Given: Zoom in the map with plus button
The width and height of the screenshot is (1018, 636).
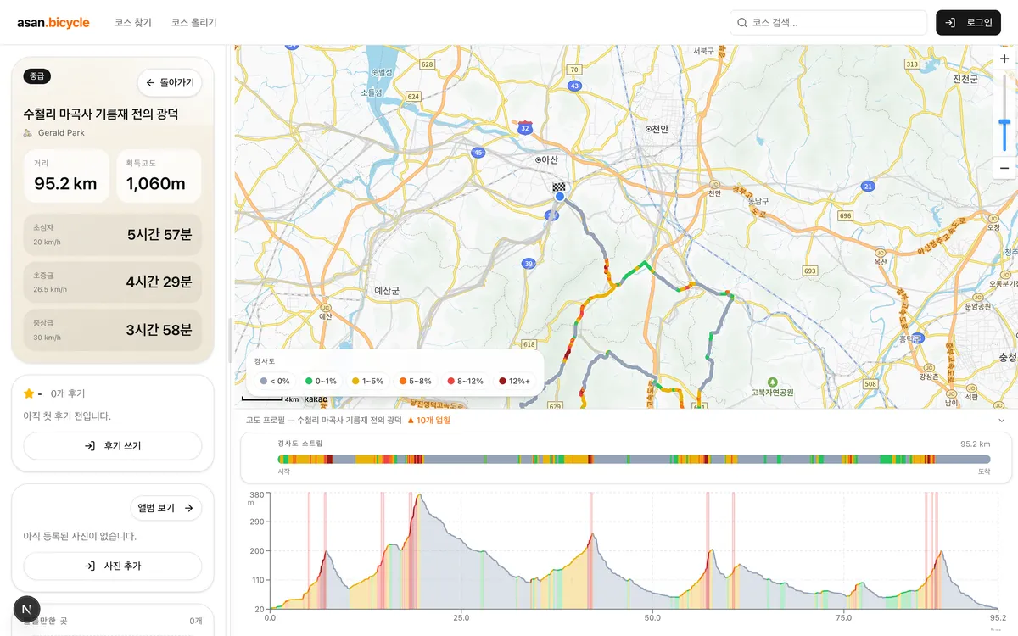Looking at the screenshot, I should [1004, 59].
